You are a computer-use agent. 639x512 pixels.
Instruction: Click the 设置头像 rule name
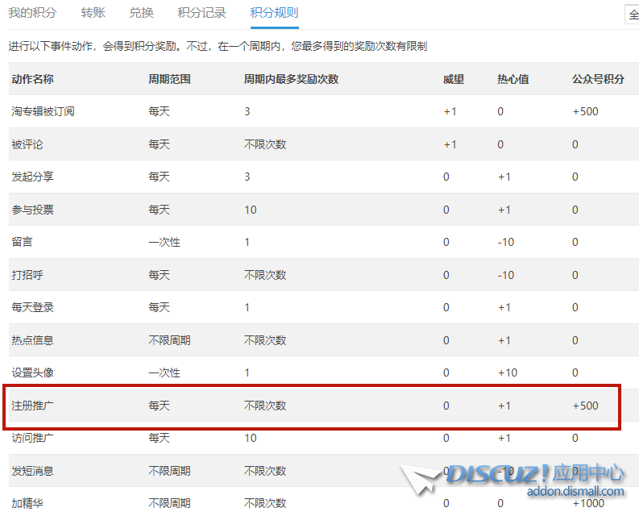32,373
